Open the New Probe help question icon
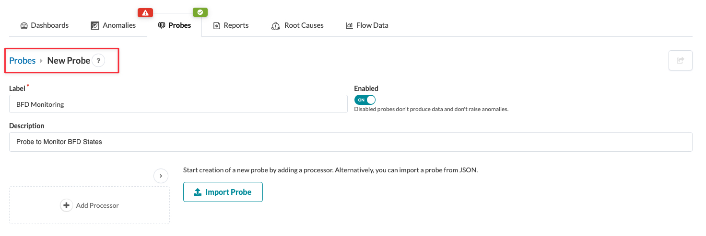This screenshot has width=706, height=236. [x=98, y=61]
